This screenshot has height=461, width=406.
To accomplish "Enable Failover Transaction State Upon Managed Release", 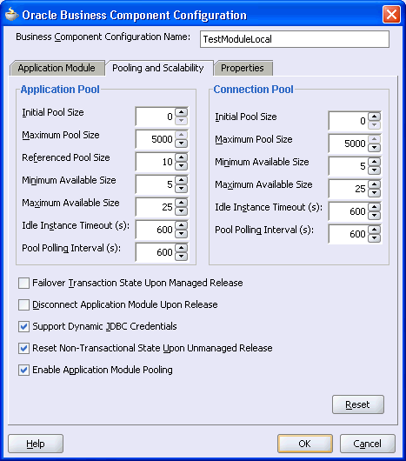I will pos(23,284).
